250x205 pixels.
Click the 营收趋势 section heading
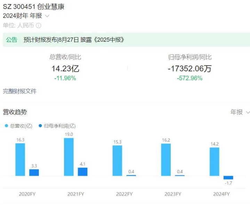15,112
